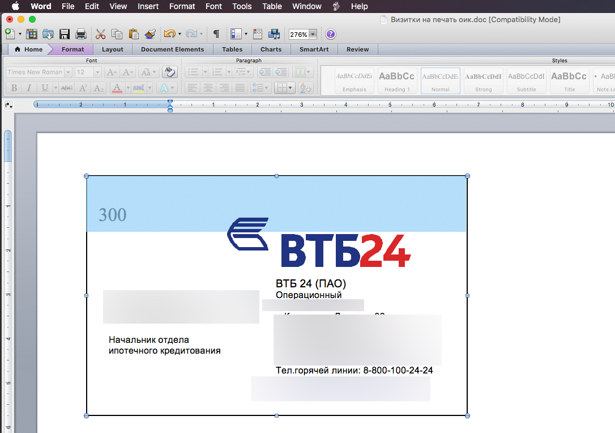The height and width of the screenshot is (433, 615).
Task: Click the tab stop selector beside ruler
Action: click(x=8, y=105)
